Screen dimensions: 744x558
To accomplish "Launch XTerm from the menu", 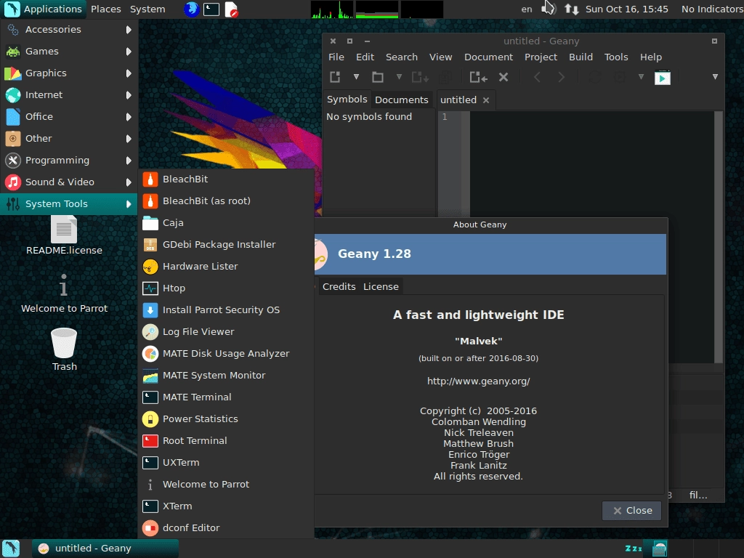I will tap(226, 506).
